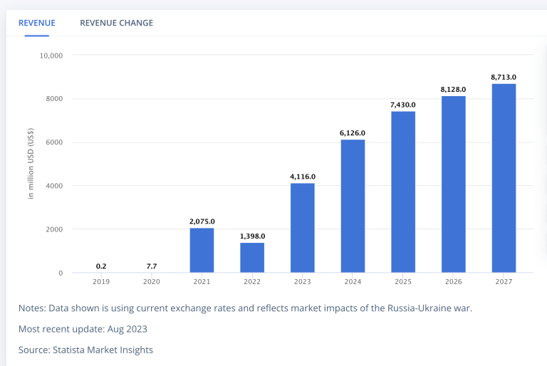
Task: Click the 2019 x-axis year label
Action: click(101, 282)
